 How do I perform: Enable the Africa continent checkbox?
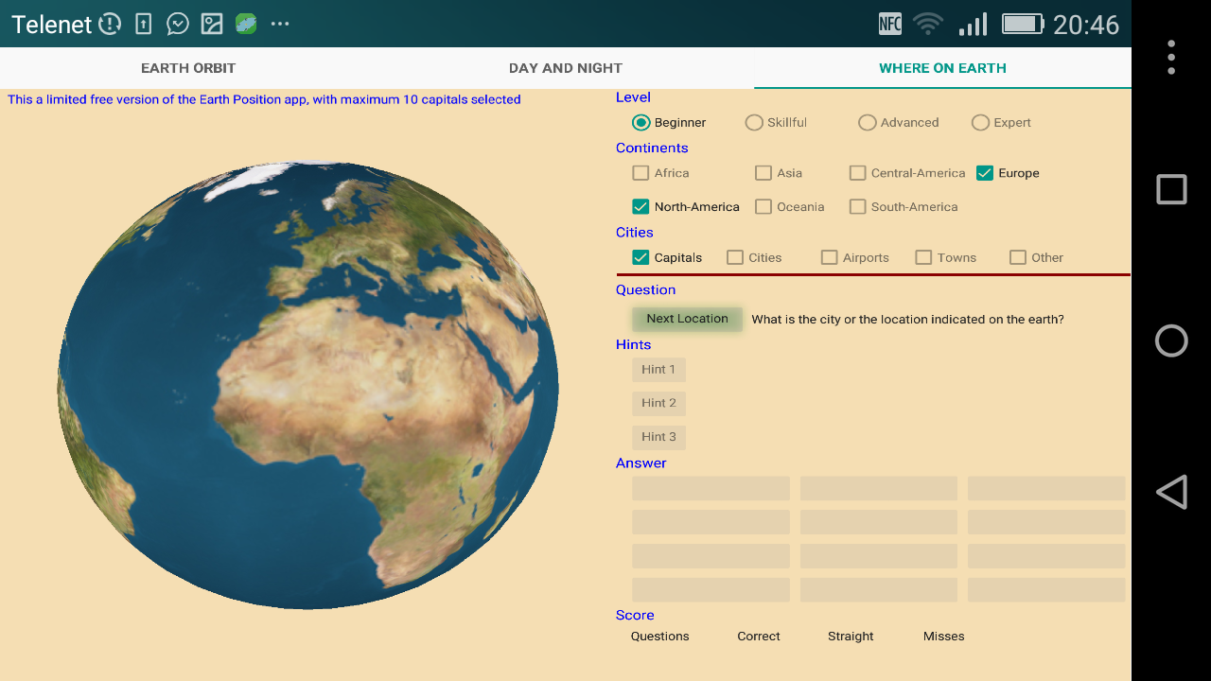[641, 173]
